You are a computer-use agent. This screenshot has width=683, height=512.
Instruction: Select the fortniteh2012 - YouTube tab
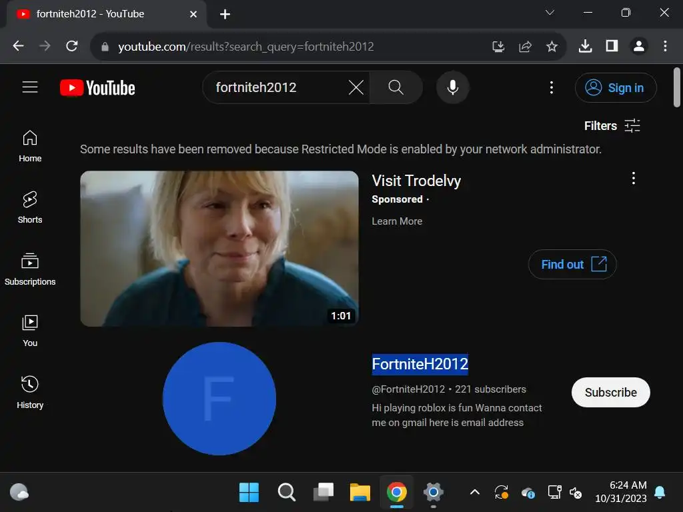tap(107, 15)
